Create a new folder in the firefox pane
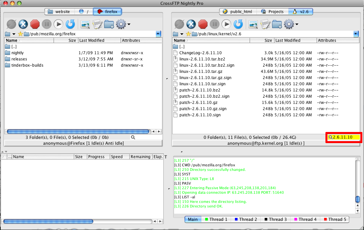 [x=109, y=24]
